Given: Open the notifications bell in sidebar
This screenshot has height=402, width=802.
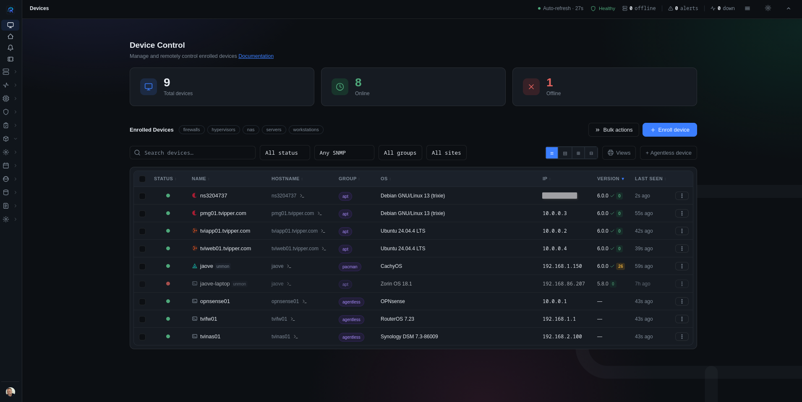Looking at the screenshot, I should (10, 48).
